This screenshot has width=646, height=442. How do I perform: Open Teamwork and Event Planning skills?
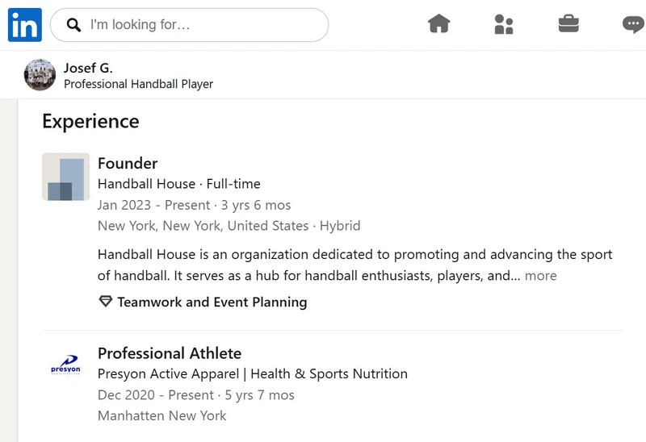(x=212, y=302)
